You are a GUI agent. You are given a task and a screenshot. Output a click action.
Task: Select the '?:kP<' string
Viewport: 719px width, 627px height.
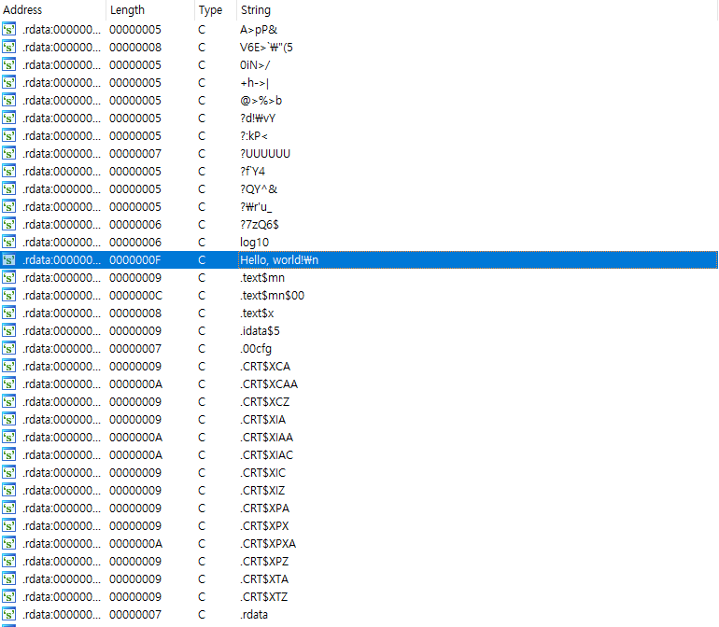coord(254,135)
